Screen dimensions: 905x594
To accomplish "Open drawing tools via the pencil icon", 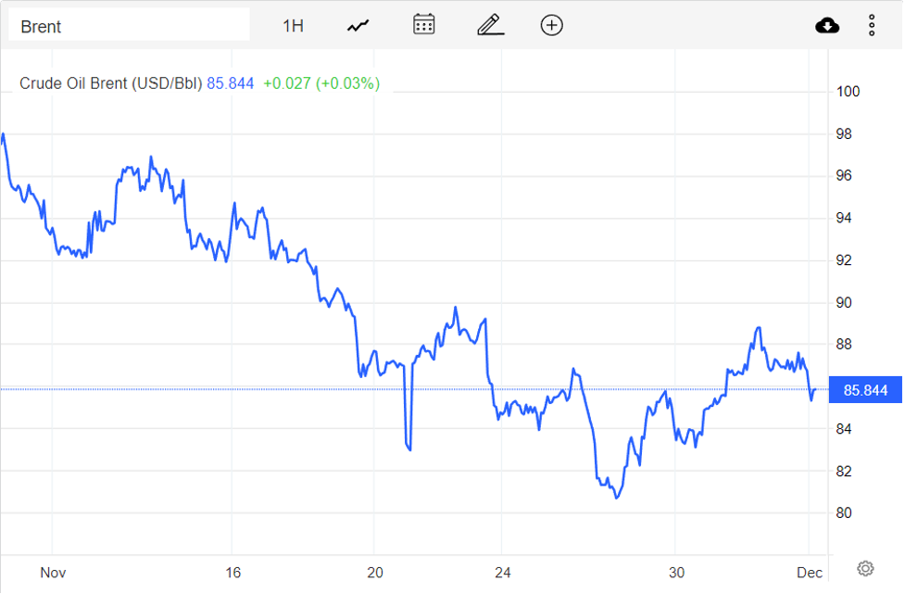I will (x=489, y=25).
